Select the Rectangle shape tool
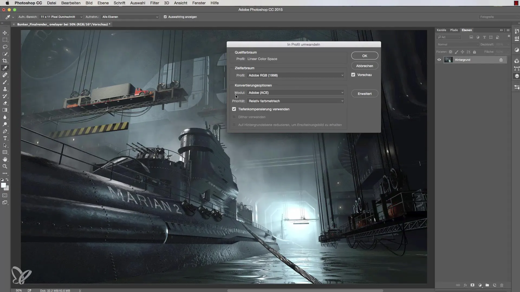Viewport: 520px width, 292px height. (x=5, y=152)
